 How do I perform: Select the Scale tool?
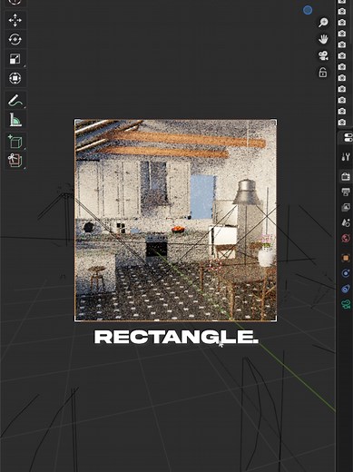point(15,59)
